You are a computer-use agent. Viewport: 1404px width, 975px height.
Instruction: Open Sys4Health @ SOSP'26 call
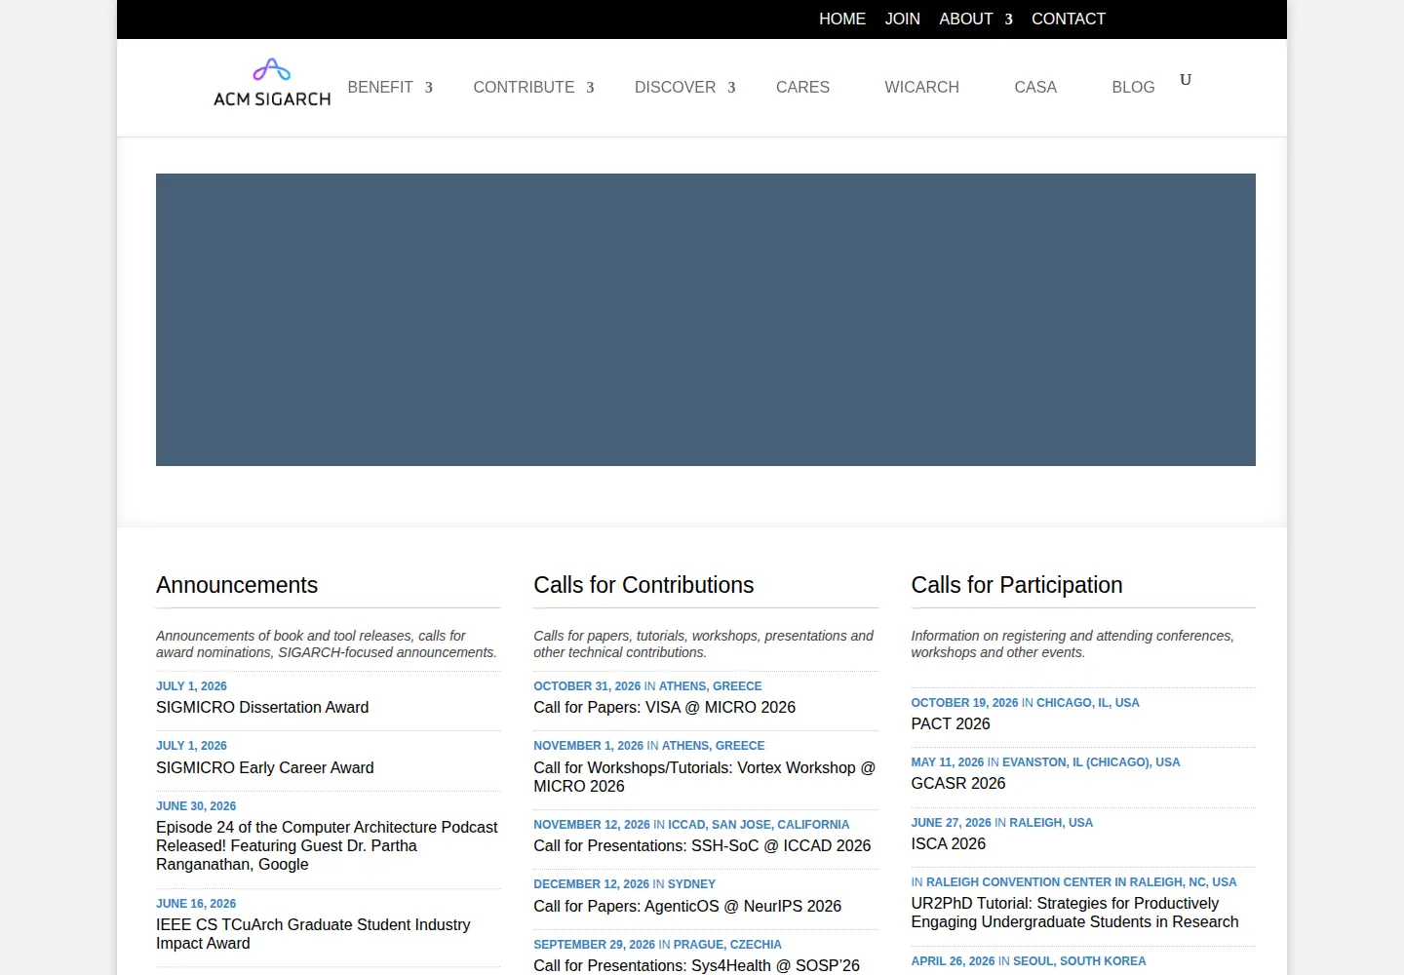pos(696,965)
